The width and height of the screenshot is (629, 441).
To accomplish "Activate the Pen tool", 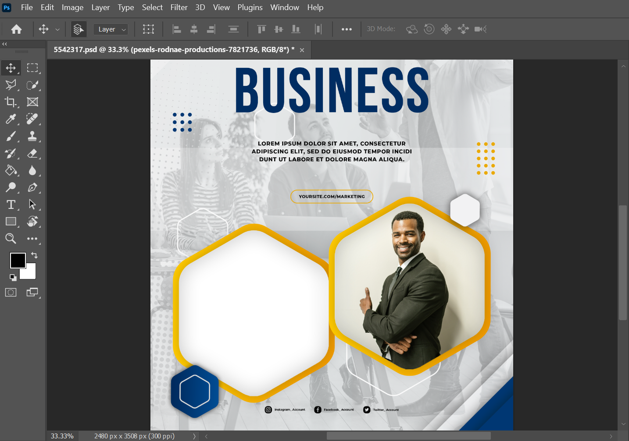I will pyautogui.click(x=32, y=187).
